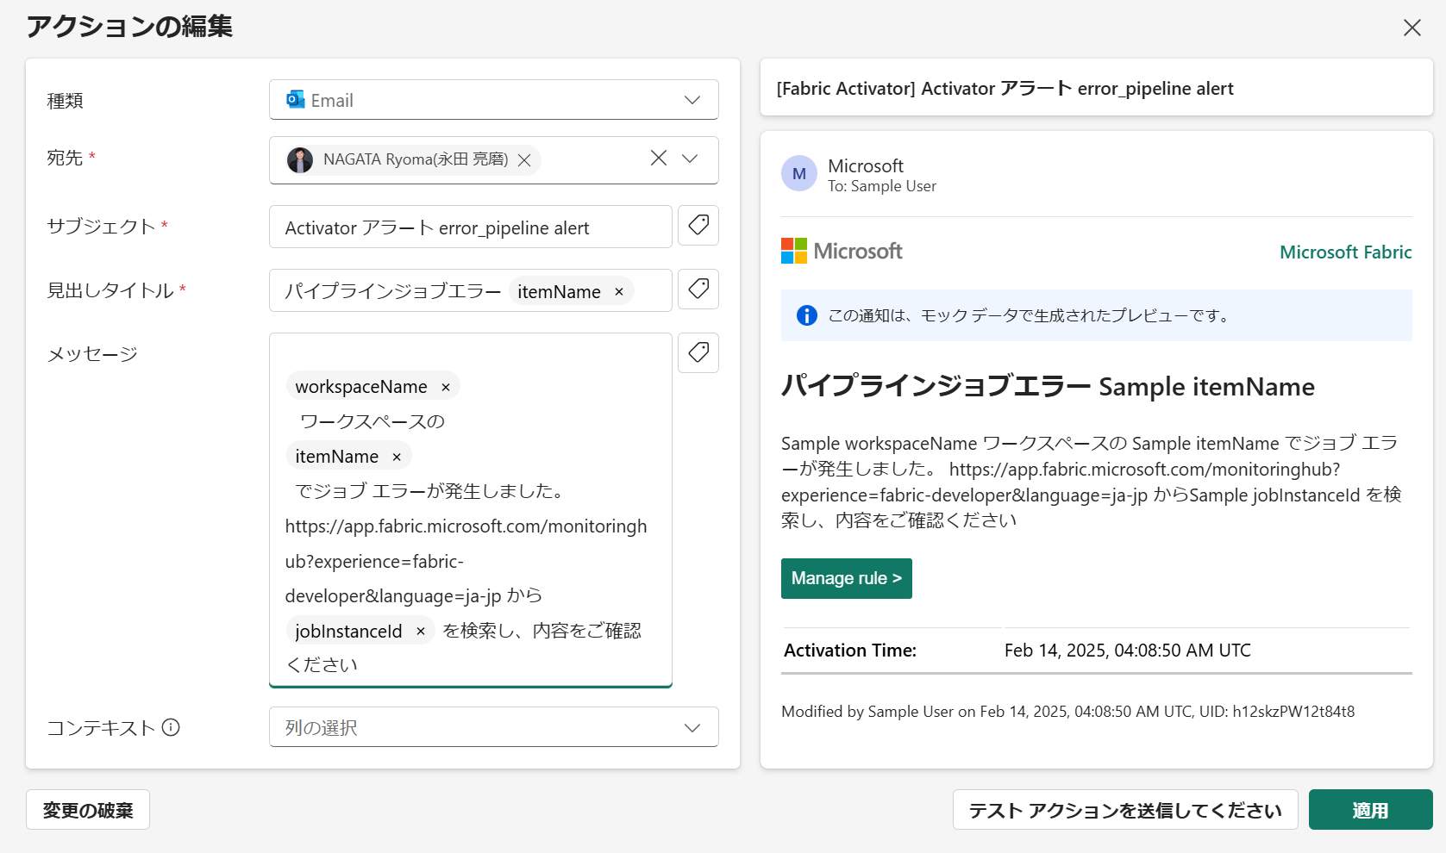Apply changes with 適用 button
This screenshot has width=1446, height=853.
point(1370,810)
